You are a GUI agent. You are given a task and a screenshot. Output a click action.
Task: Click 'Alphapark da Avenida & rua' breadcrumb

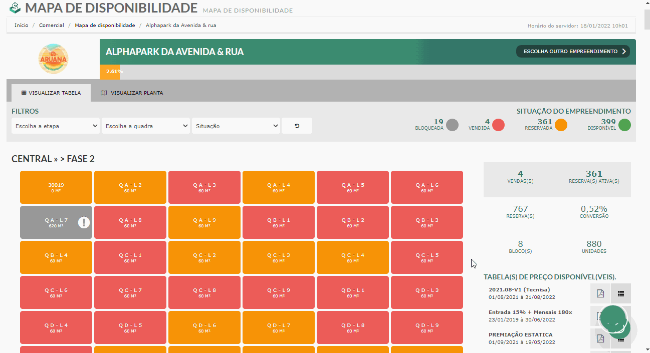(181, 25)
